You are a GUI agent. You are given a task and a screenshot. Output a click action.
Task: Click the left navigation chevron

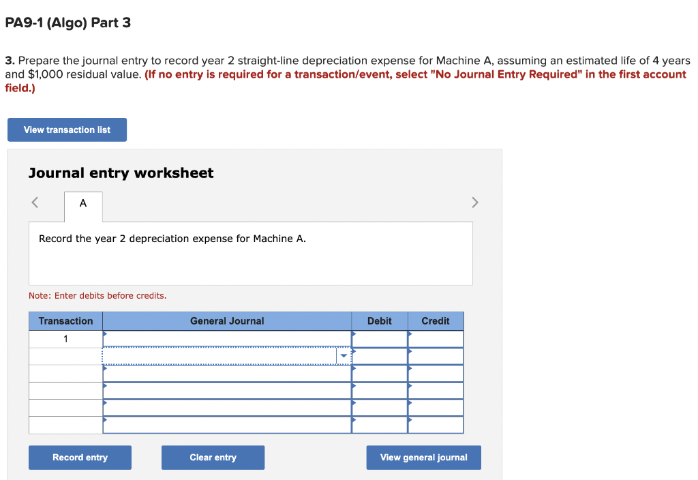tap(35, 202)
